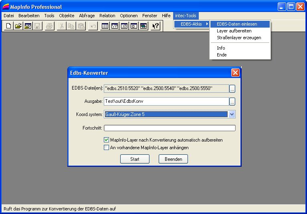Open the intec-Tools menu

[186, 16]
